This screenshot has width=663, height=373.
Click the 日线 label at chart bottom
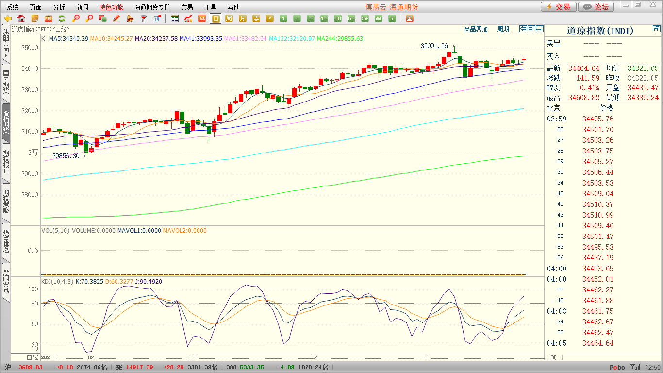point(32,357)
